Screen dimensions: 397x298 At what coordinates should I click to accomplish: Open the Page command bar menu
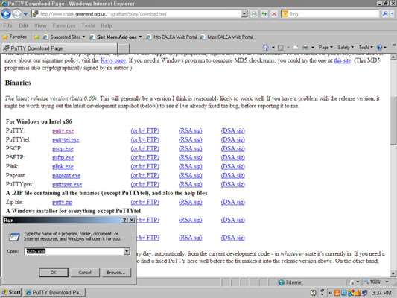tap(325, 48)
